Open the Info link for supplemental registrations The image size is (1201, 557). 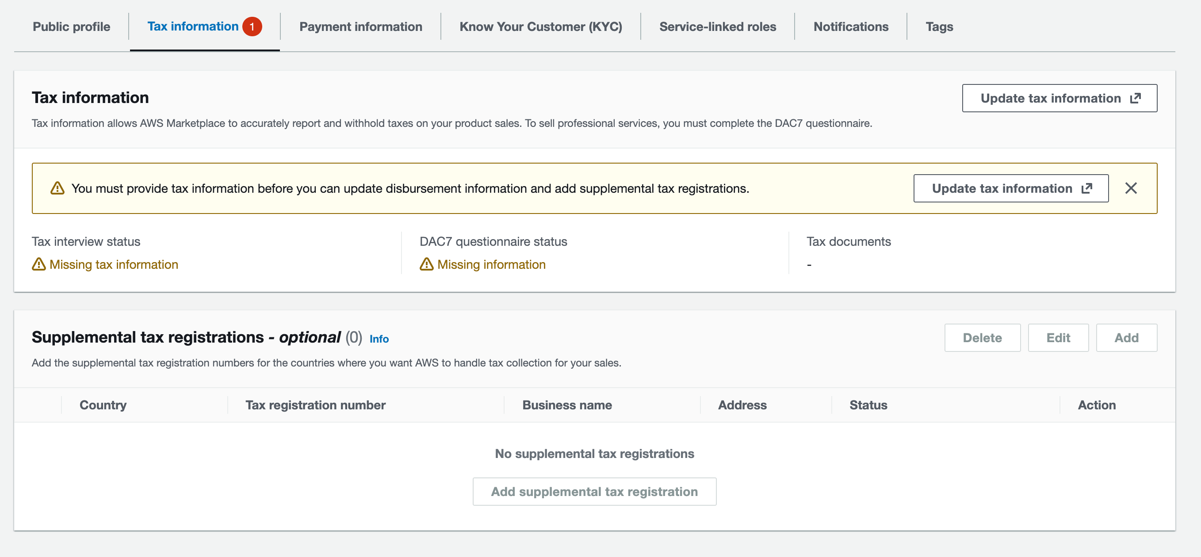[x=379, y=339]
